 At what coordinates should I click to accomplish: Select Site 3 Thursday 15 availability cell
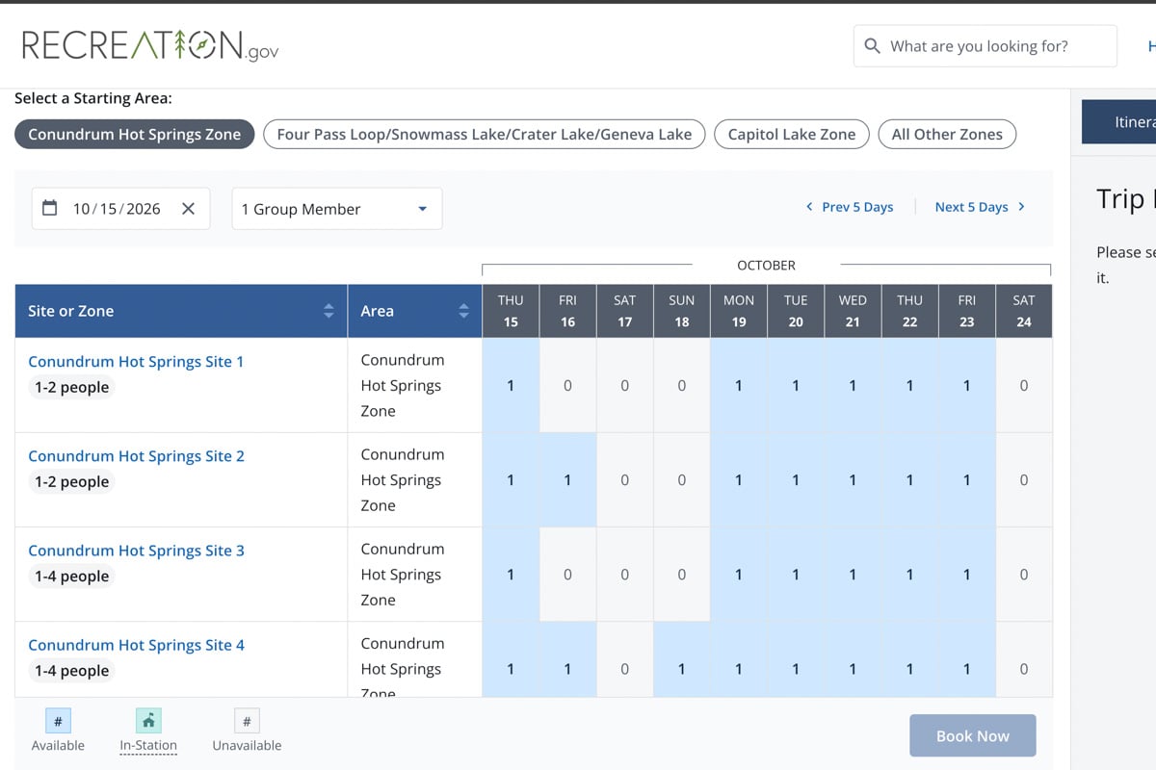coord(511,575)
